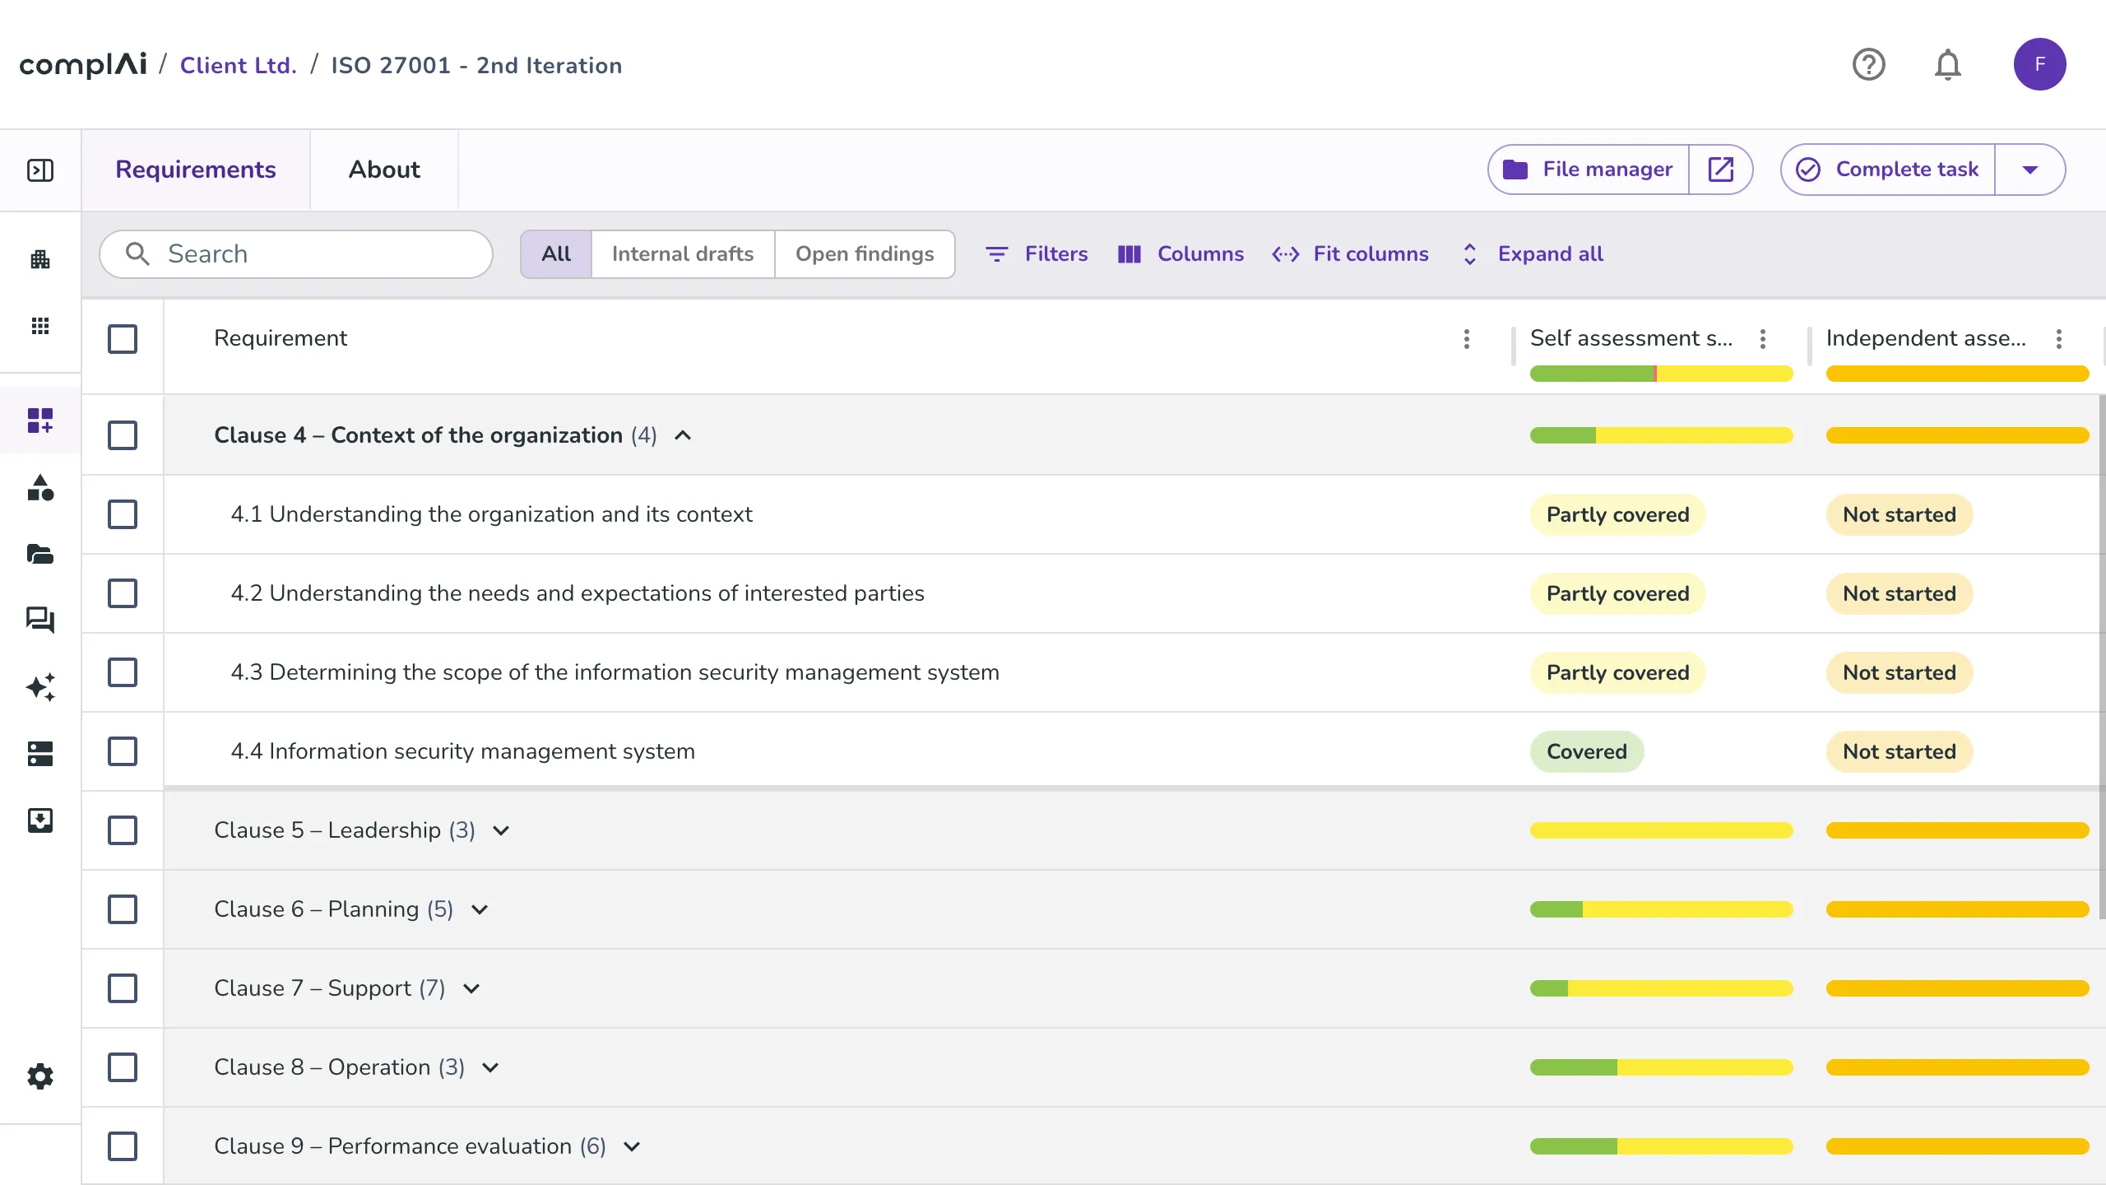The height and width of the screenshot is (1185, 2106).
Task: Toggle the sidebar panel collapse icon
Action: tap(40, 170)
